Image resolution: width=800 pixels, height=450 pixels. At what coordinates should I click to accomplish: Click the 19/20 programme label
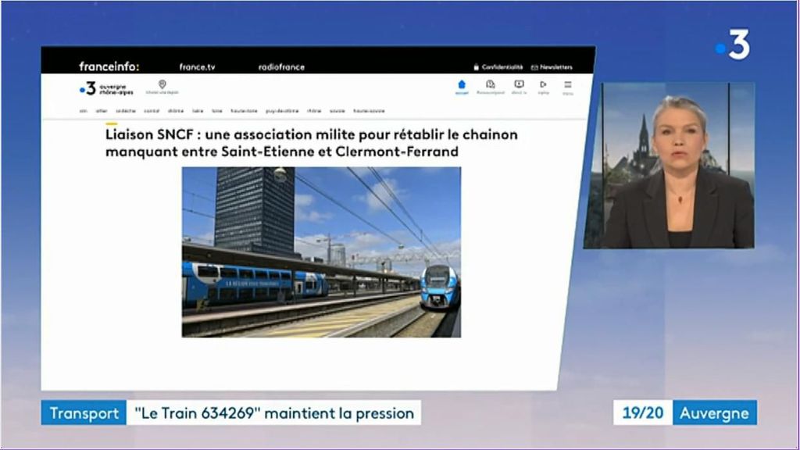(x=643, y=412)
